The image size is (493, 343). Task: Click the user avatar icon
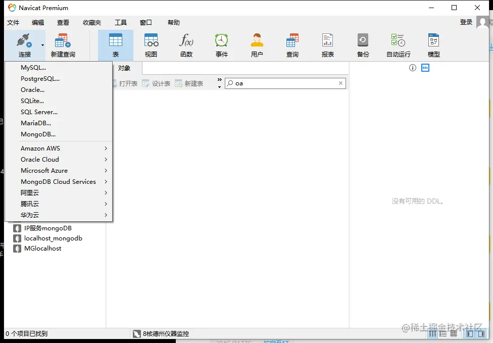tap(482, 22)
